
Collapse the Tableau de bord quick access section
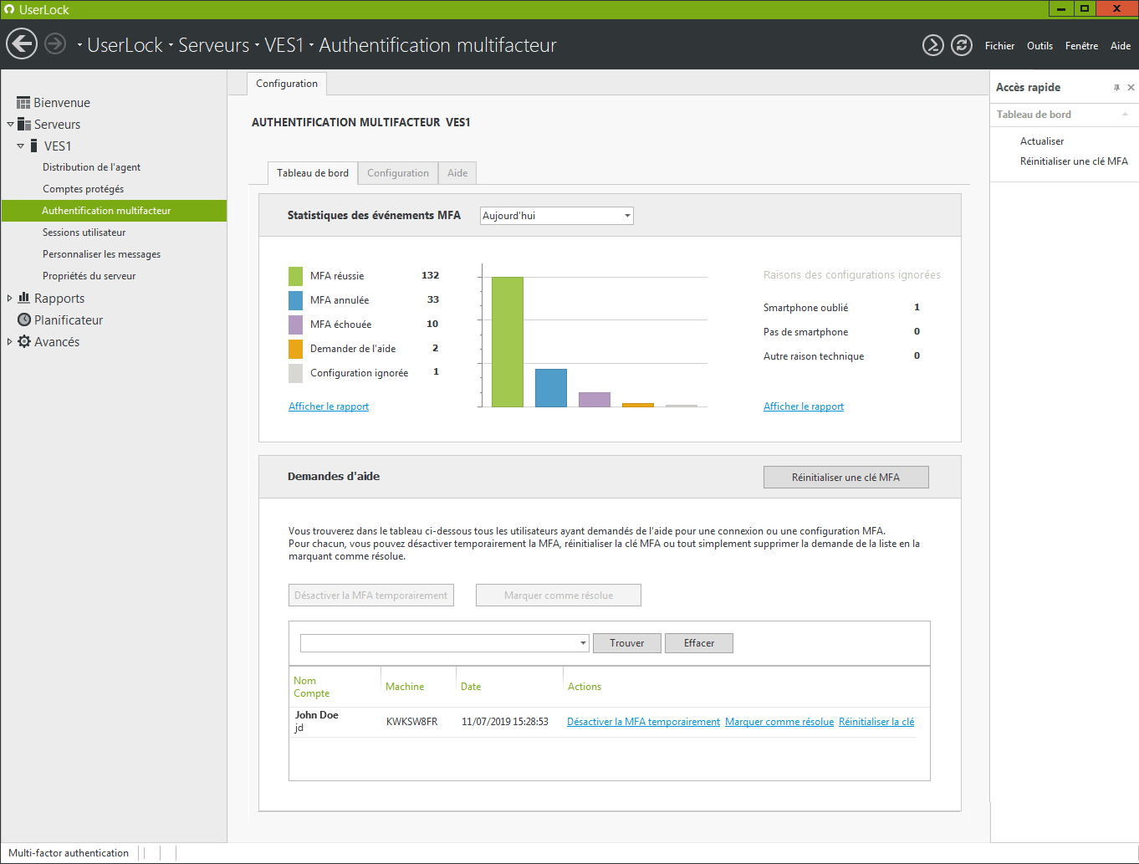1125,115
